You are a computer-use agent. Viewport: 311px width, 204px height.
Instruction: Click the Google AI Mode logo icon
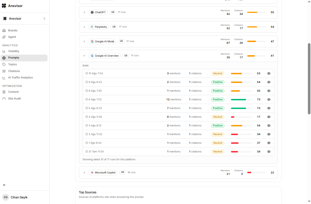92,41
